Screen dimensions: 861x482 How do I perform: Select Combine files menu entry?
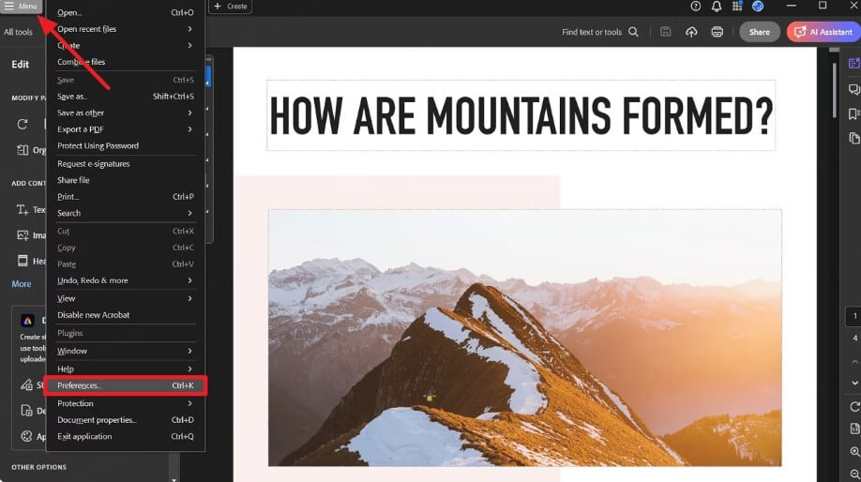(x=125, y=62)
